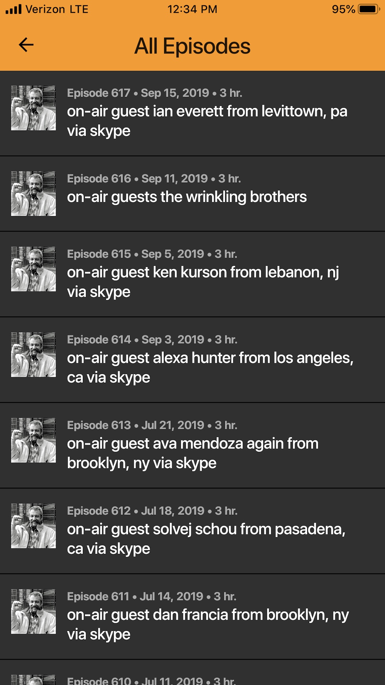Viewport: 385px width, 685px height.
Task: Tap the cellular signal bars icon
Action: pyautogui.click(x=14, y=9)
